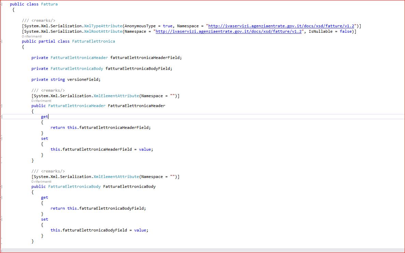Click the class name 'Fattura' on the first line
Viewport: 405px width, 253px height.
(x=49, y=4)
